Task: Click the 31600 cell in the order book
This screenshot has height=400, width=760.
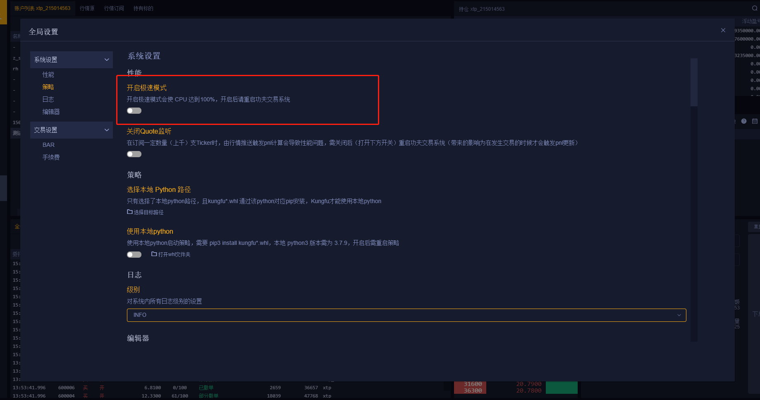Action: tap(473, 384)
